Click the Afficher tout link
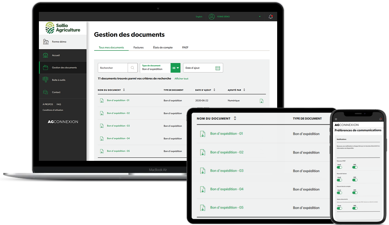The image size is (389, 225). pyautogui.click(x=181, y=79)
